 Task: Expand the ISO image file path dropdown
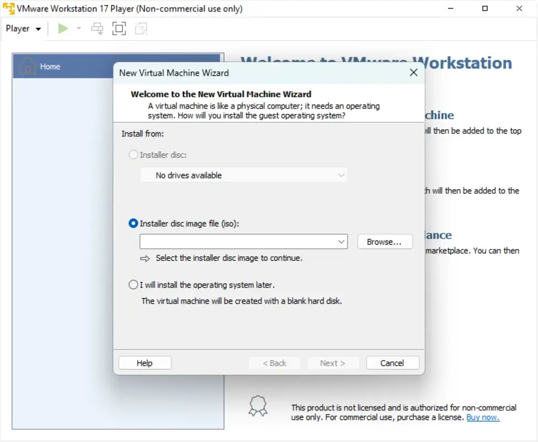[x=342, y=241]
